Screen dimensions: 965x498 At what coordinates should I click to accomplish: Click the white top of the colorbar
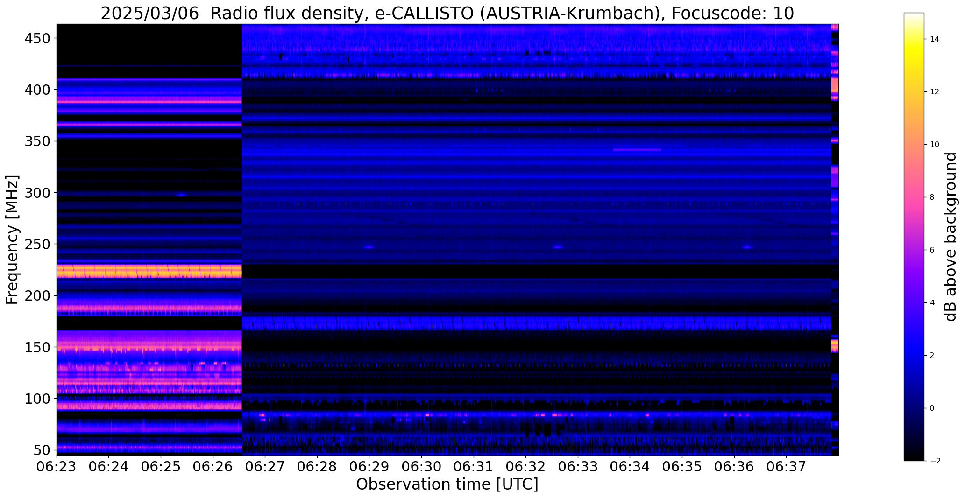pos(914,17)
